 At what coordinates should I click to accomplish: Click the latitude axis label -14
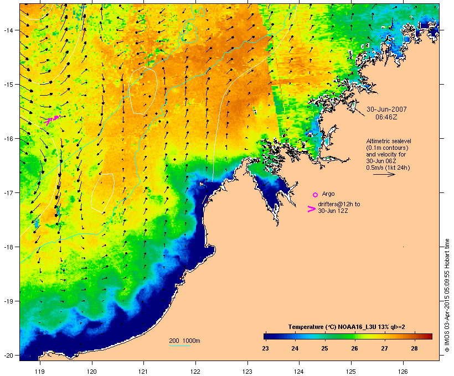click(8, 30)
